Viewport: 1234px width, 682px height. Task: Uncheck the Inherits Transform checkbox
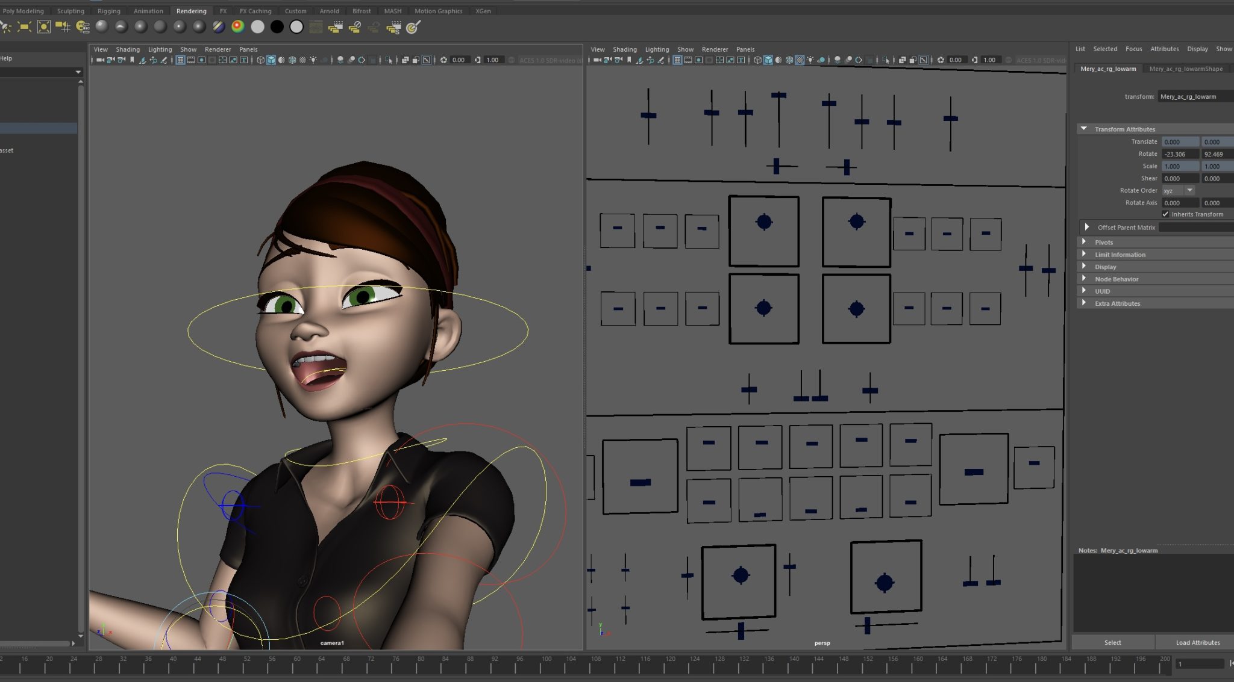[1165, 214]
